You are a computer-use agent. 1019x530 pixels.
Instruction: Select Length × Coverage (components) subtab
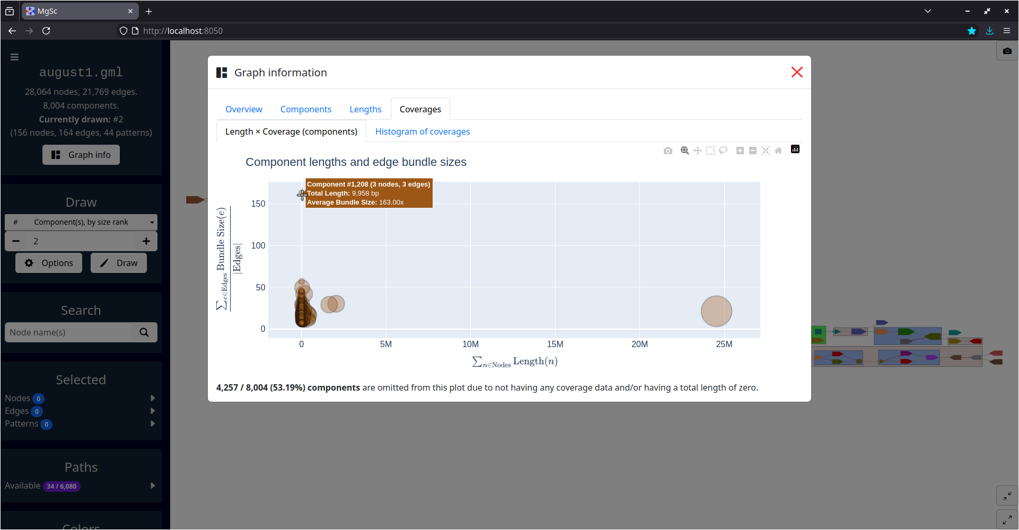click(x=291, y=131)
